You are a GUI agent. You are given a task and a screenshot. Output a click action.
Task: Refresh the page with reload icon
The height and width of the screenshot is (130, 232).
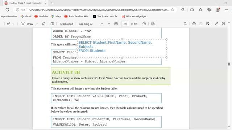7,10
